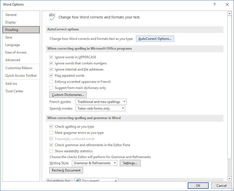Viewport: 234px width, 191px height.
Task: Go to Trust Center settings
Action: coord(14,91)
